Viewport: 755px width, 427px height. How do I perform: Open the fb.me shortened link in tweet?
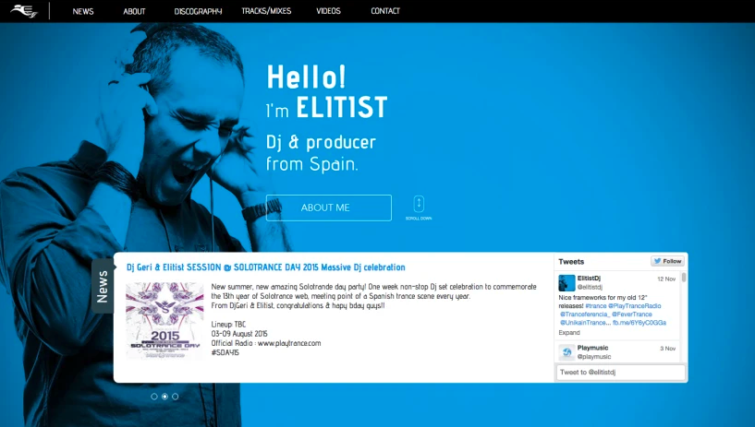coord(639,323)
